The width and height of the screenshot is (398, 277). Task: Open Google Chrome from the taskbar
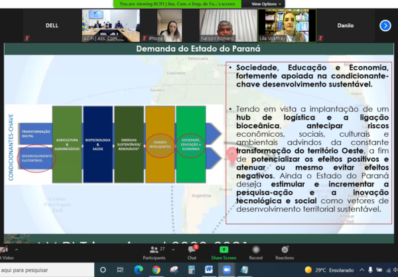pyautogui.click(x=156, y=270)
